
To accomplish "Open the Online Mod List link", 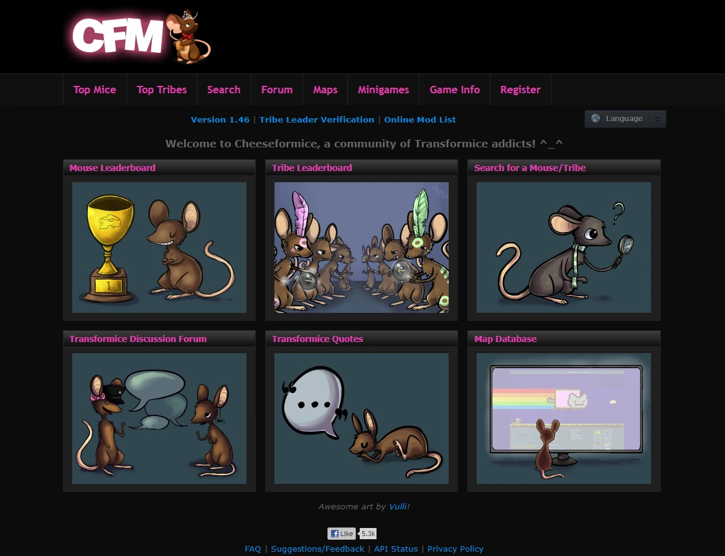I will (x=420, y=119).
